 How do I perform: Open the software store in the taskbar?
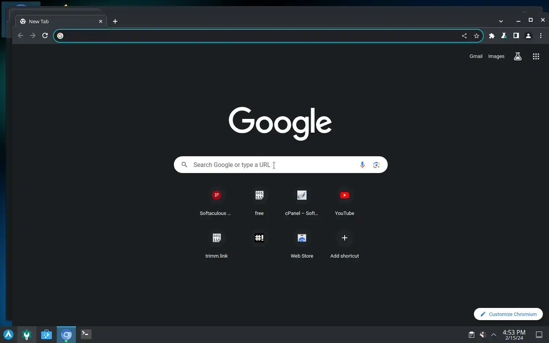47,335
